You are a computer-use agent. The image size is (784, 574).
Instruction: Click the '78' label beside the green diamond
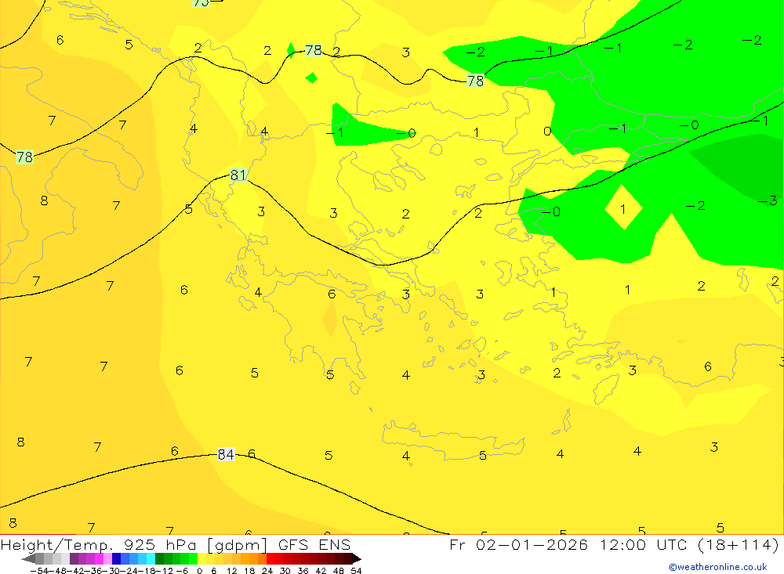click(x=313, y=50)
